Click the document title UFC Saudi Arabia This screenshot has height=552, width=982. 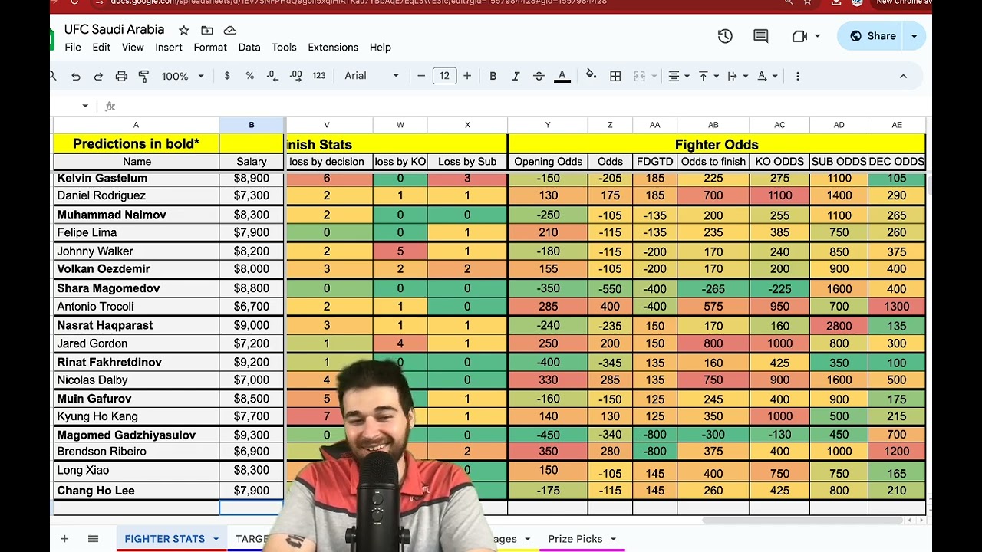tap(114, 30)
